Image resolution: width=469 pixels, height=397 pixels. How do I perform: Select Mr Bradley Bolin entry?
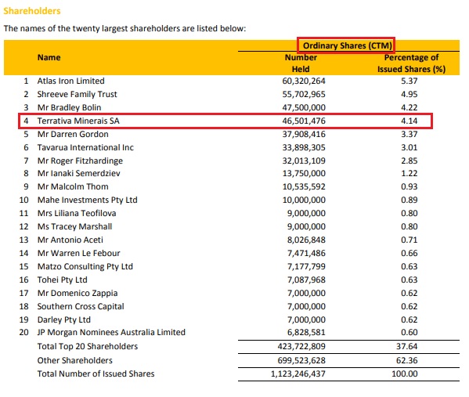(69, 107)
